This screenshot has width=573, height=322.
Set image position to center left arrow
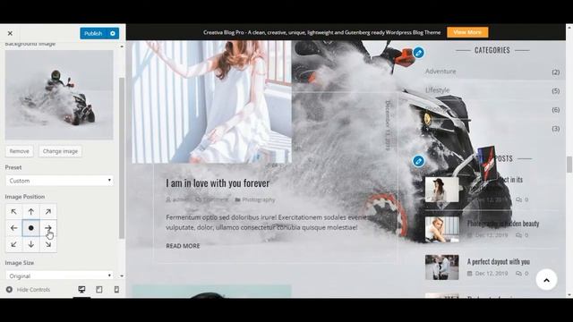click(14, 228)
